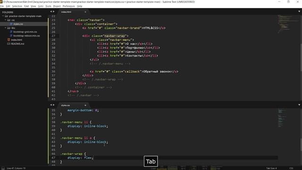Viewport: 302px width, 170px height.
Task: Click the "navbar-wrap" class in line 27
Action: [x=115, y=36]
